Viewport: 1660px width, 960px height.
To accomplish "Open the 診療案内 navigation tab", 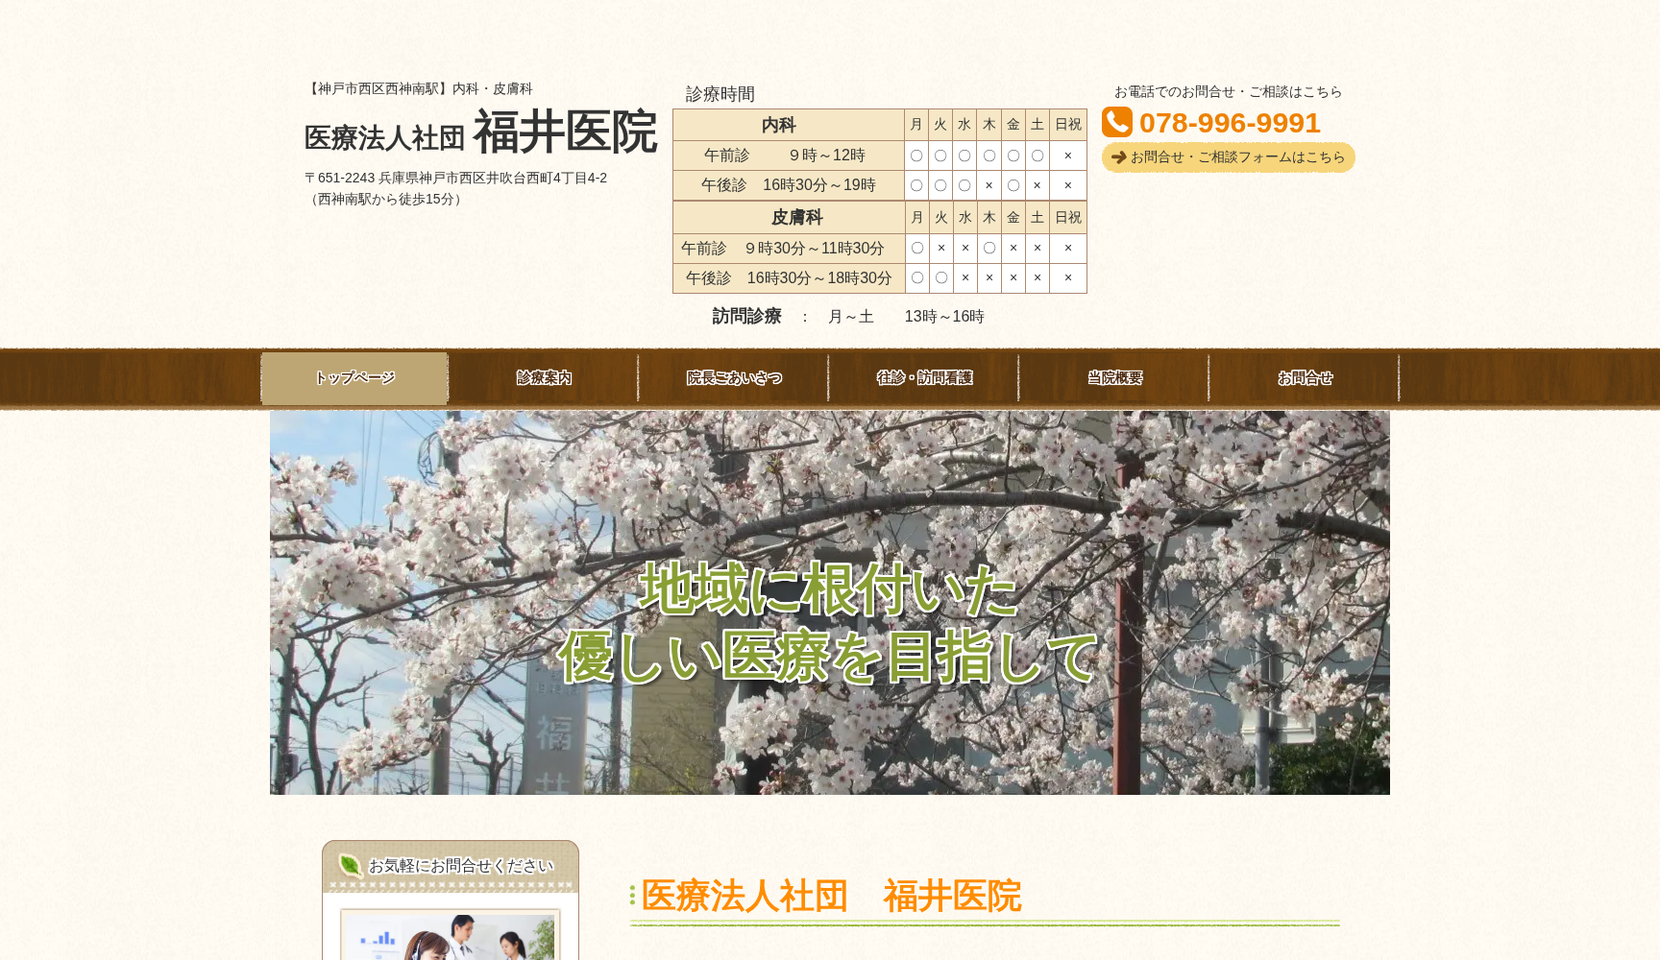I will 543,377.
